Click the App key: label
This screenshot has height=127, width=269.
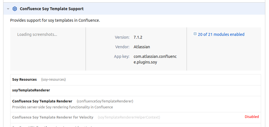[x=122, y=56]
